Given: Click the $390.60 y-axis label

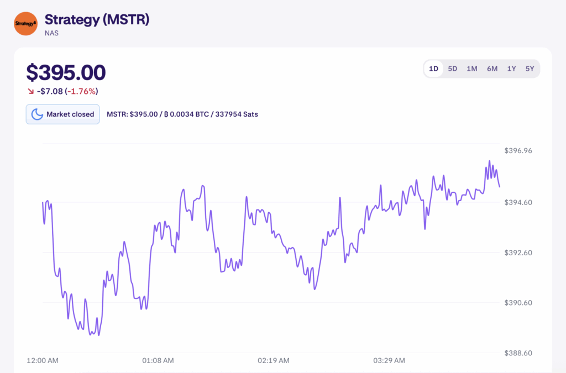Looking at the screenshot, I should pos(518,303).
